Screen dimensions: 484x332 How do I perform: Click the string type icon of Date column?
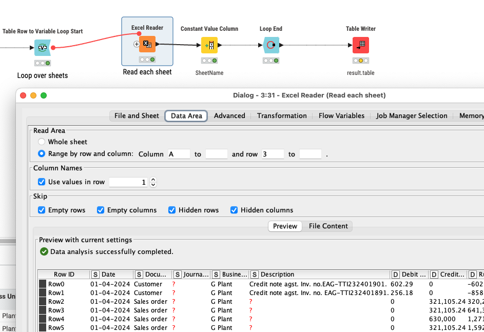(95, 275)
